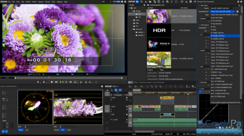The width and height of the screenshot is (244, 136).
Task: Click the Rewind button in player controls
Action: [56, 82]
